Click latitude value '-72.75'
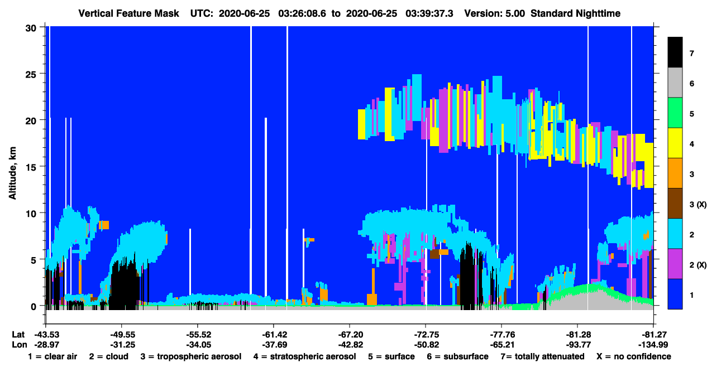Viewport: 726px width, 372px height. [426, 335]
